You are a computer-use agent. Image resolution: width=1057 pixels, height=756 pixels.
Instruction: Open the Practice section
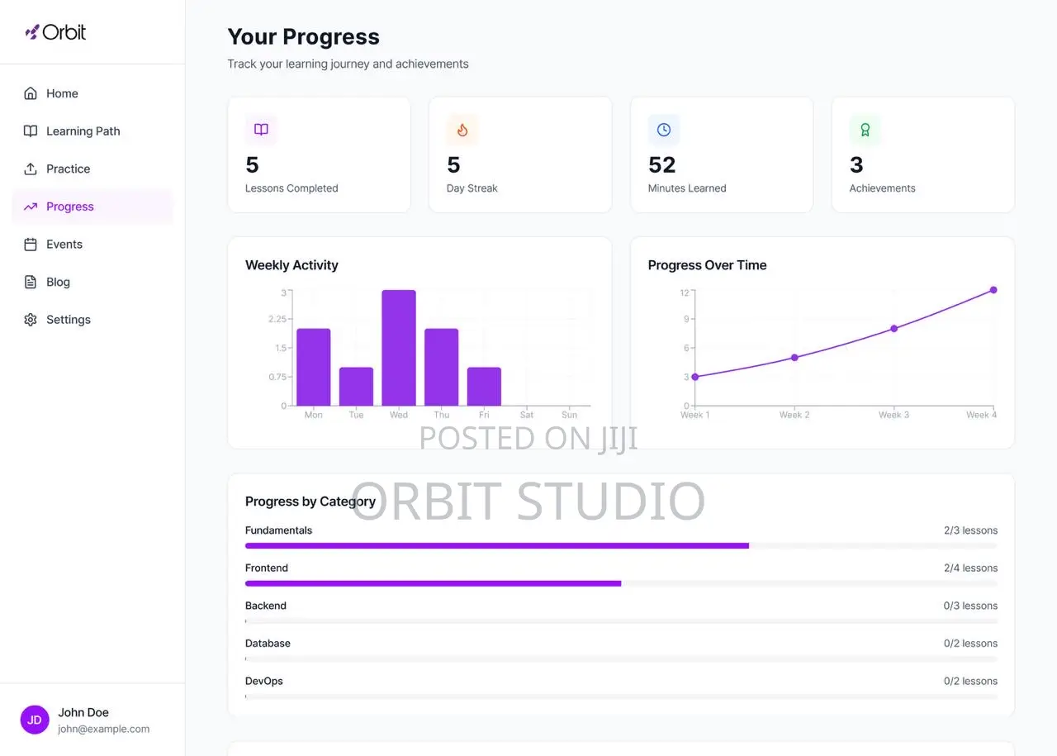(x=92, y=169)
